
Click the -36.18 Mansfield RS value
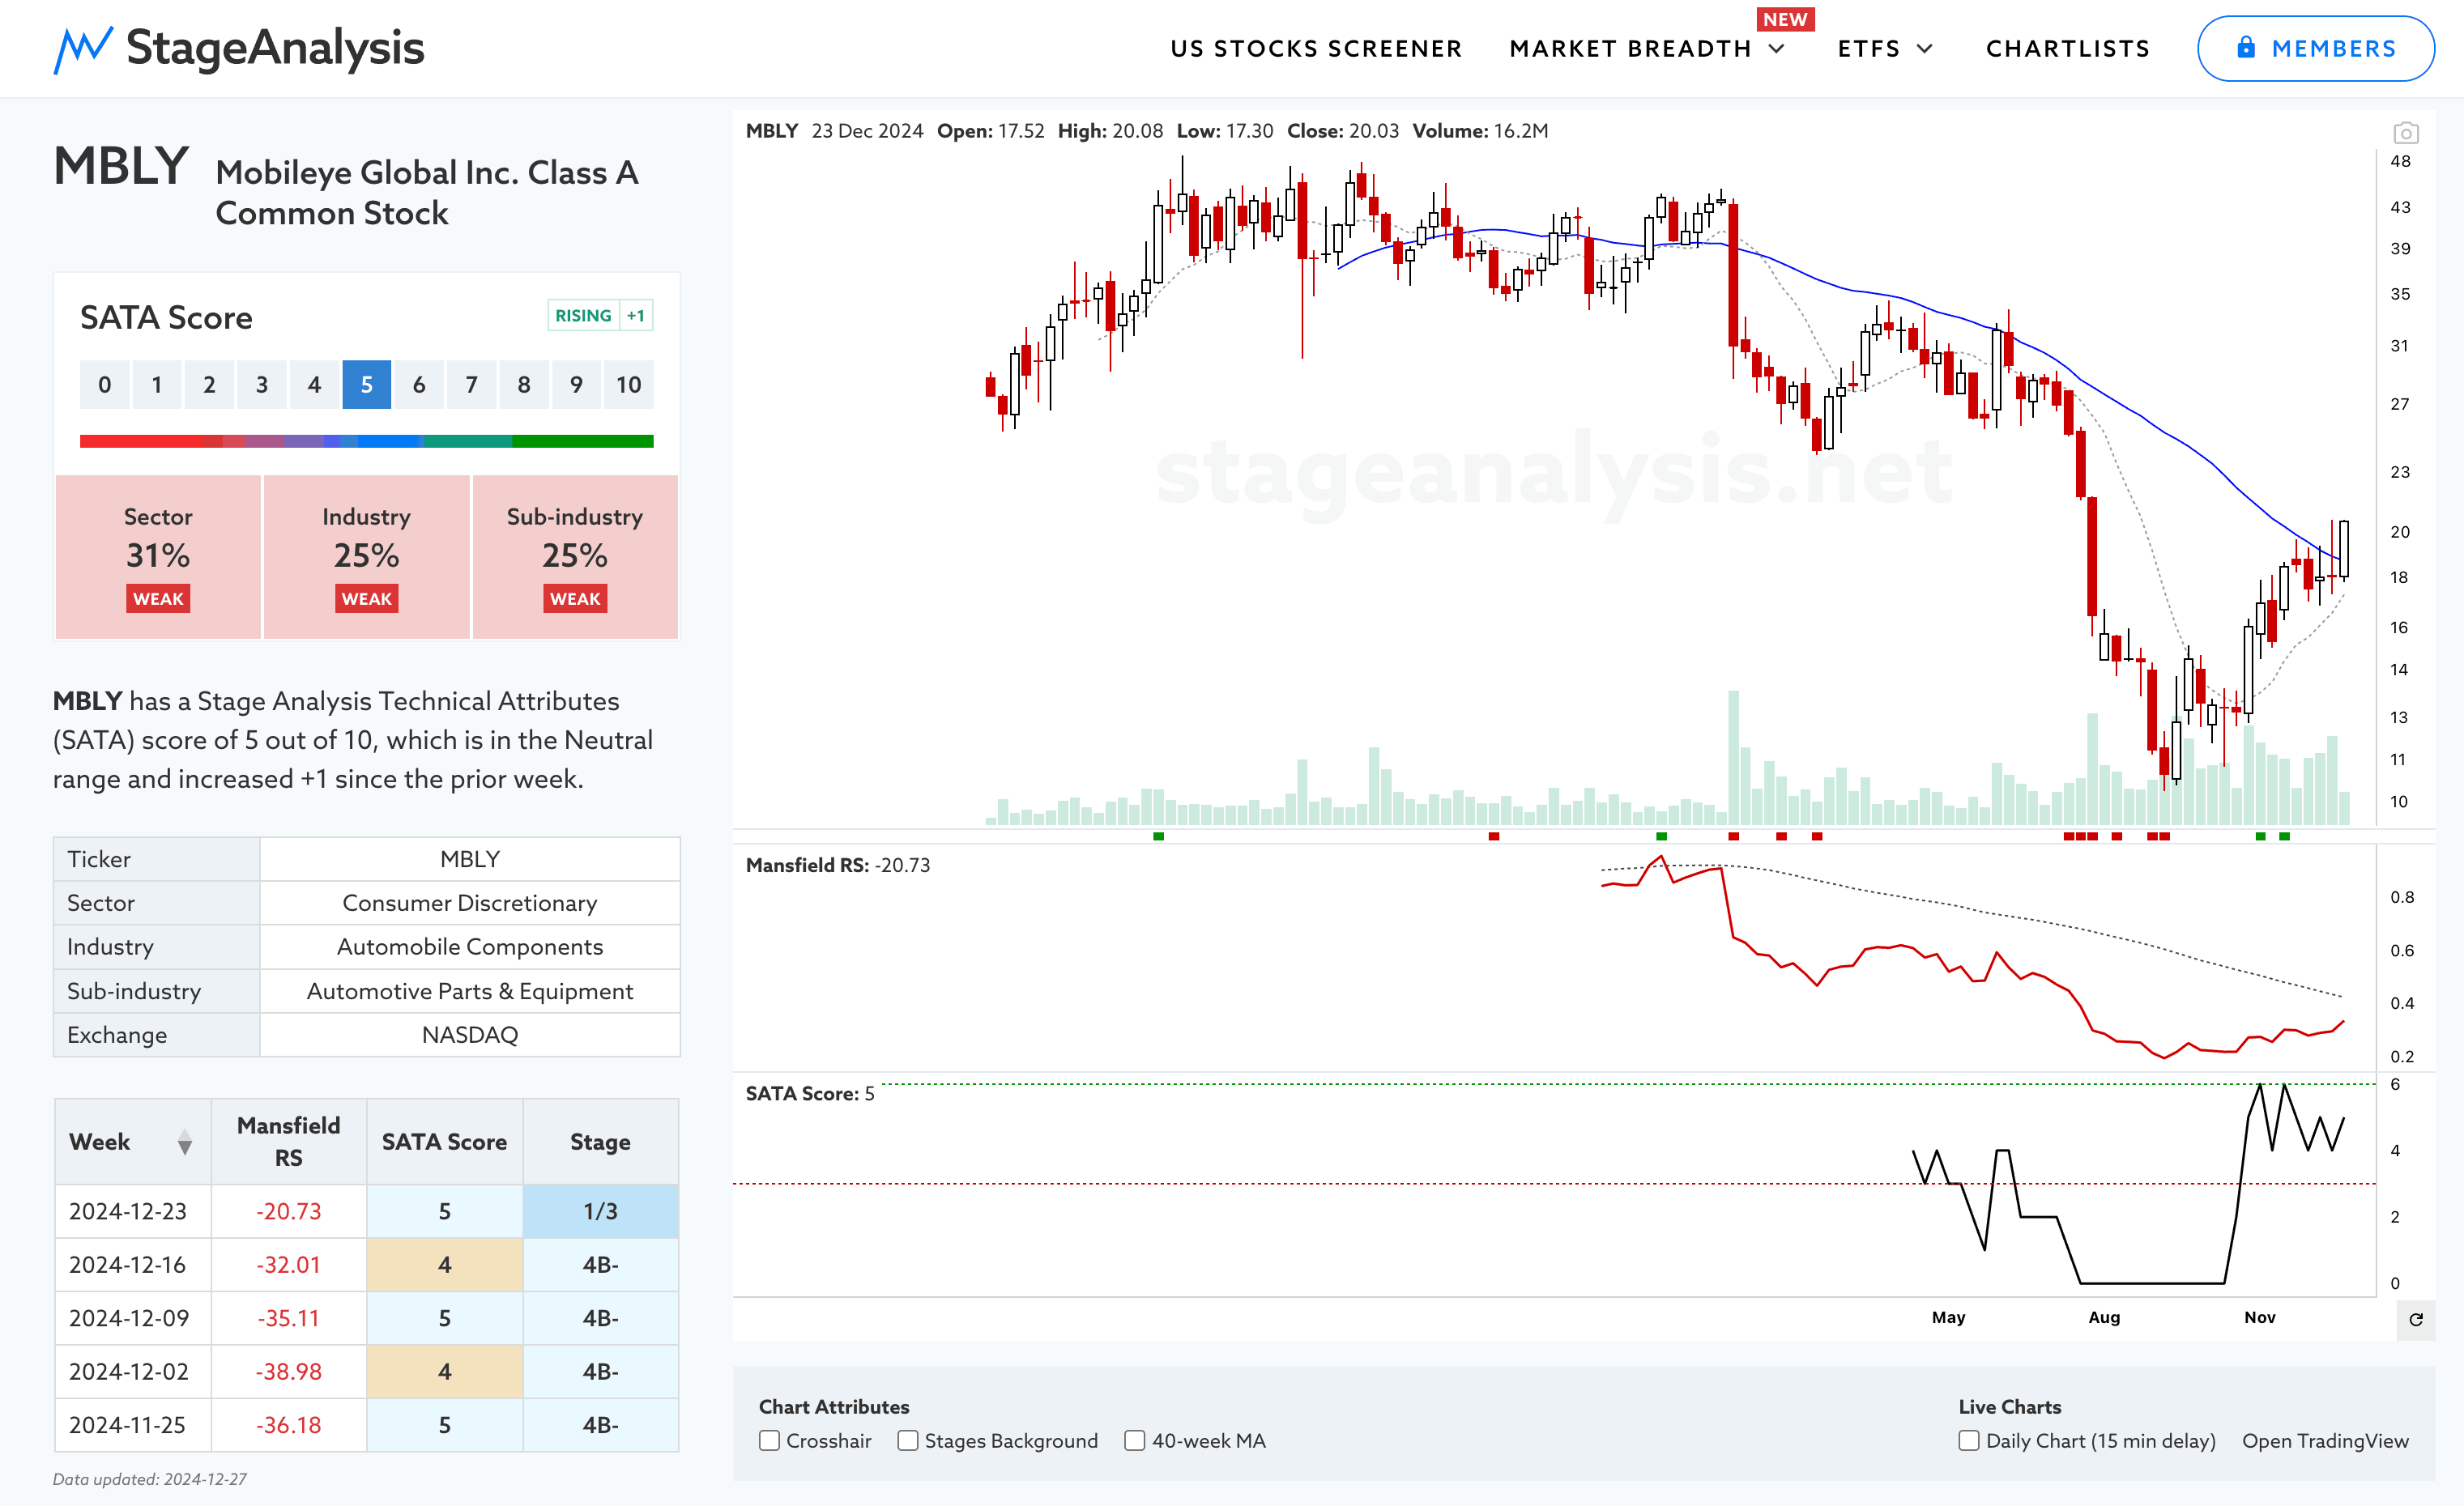[288, 1425]
